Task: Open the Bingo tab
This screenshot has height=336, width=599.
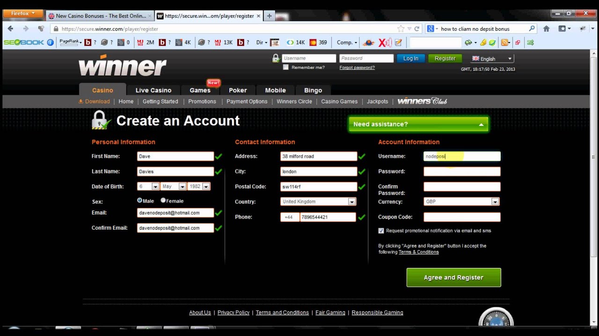Action: click(x=313, y=90)
